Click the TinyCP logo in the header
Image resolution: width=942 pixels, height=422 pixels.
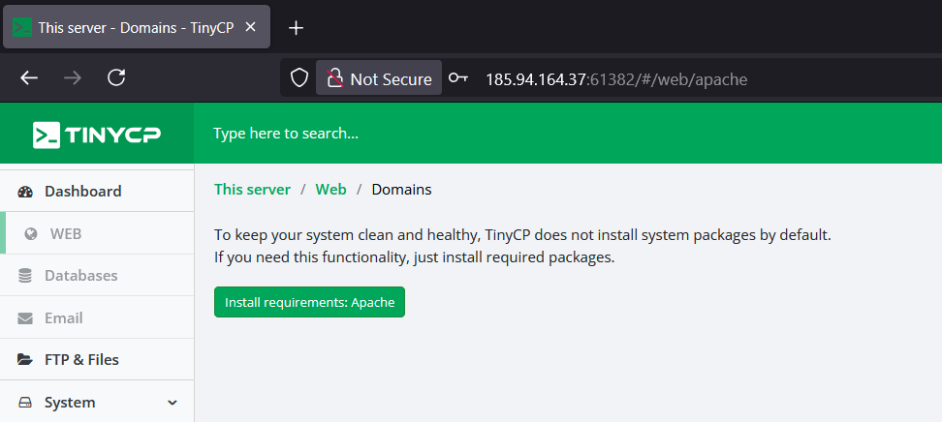97,135
